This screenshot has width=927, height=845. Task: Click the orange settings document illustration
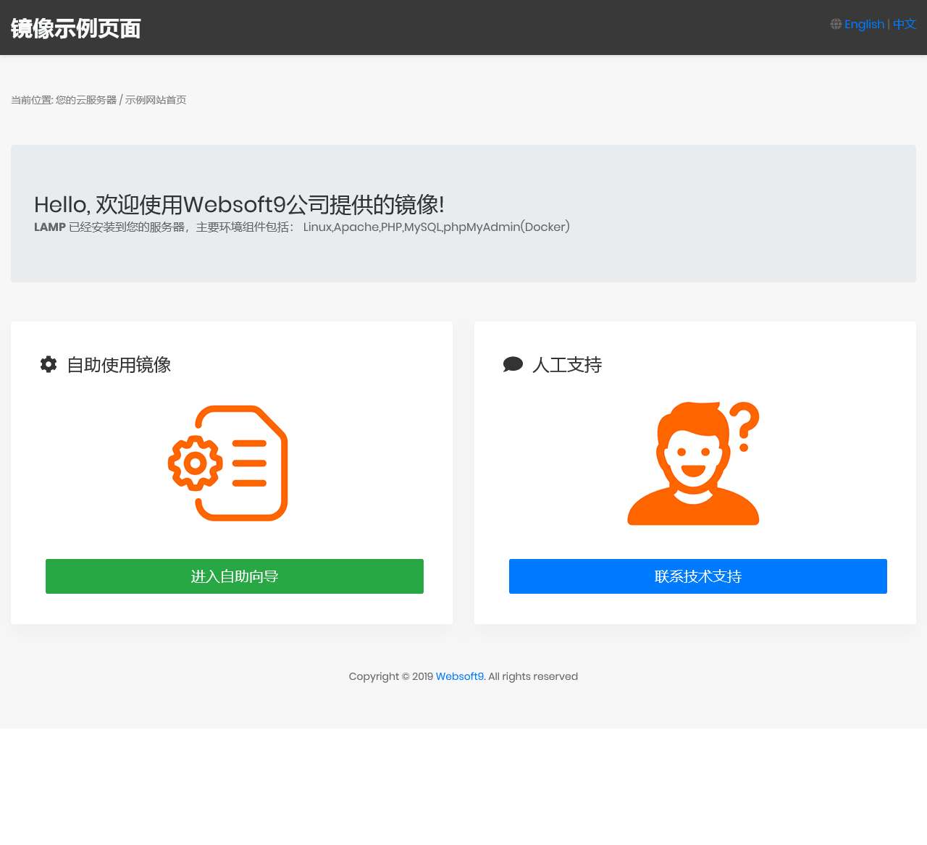229,463
